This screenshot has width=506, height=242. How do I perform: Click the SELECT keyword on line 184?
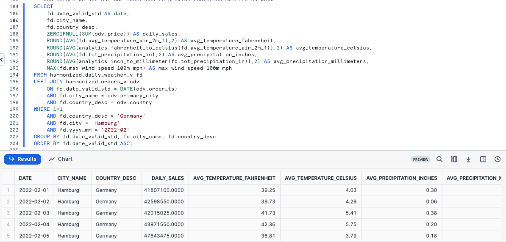pyautogui.click(x=43, y=6)
